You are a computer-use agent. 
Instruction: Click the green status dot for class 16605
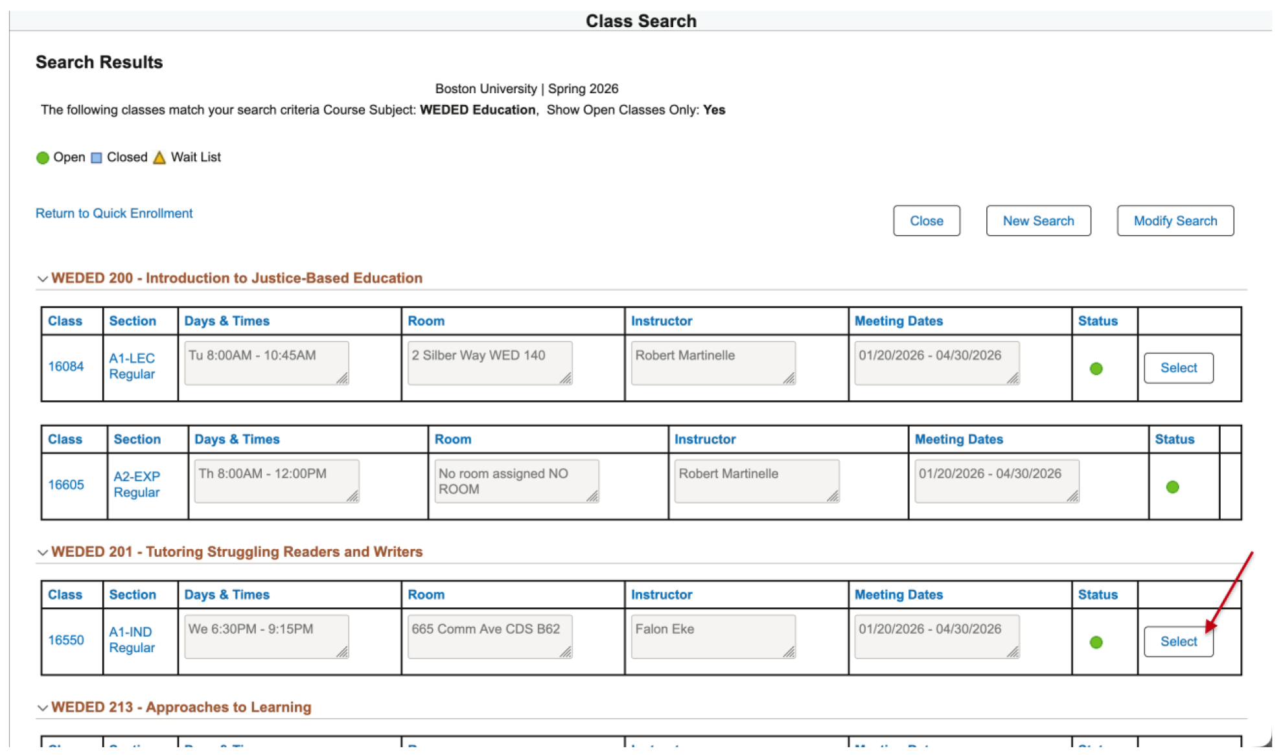[x=1172, y=487]
